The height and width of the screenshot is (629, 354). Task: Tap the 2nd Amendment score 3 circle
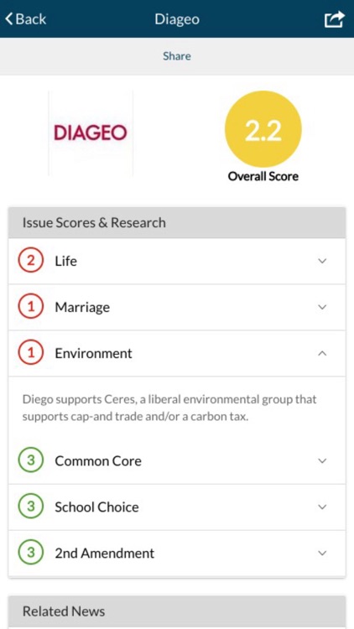pyautogui.click(x=30, y=553)
